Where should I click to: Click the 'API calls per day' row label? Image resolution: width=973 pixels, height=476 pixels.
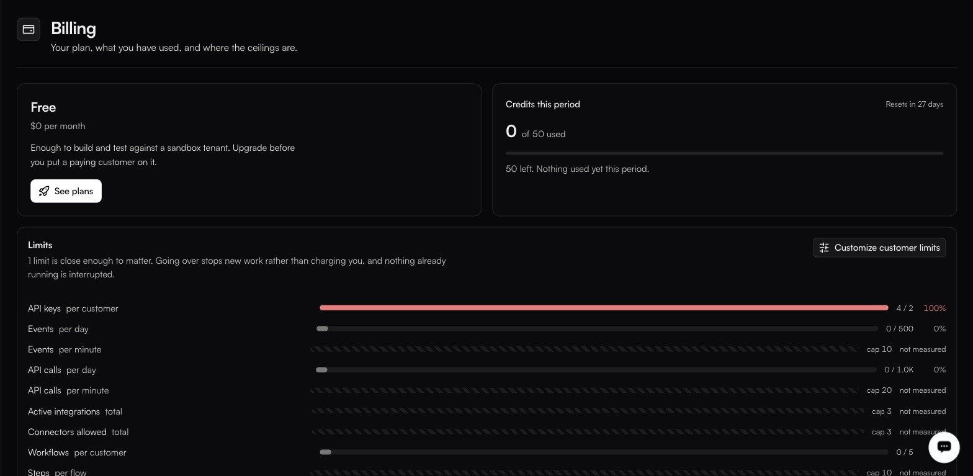click(62, 370)
